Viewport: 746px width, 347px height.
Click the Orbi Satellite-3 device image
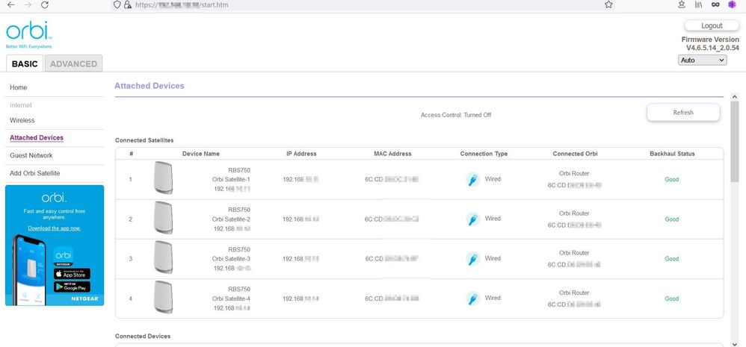point(163,257)
